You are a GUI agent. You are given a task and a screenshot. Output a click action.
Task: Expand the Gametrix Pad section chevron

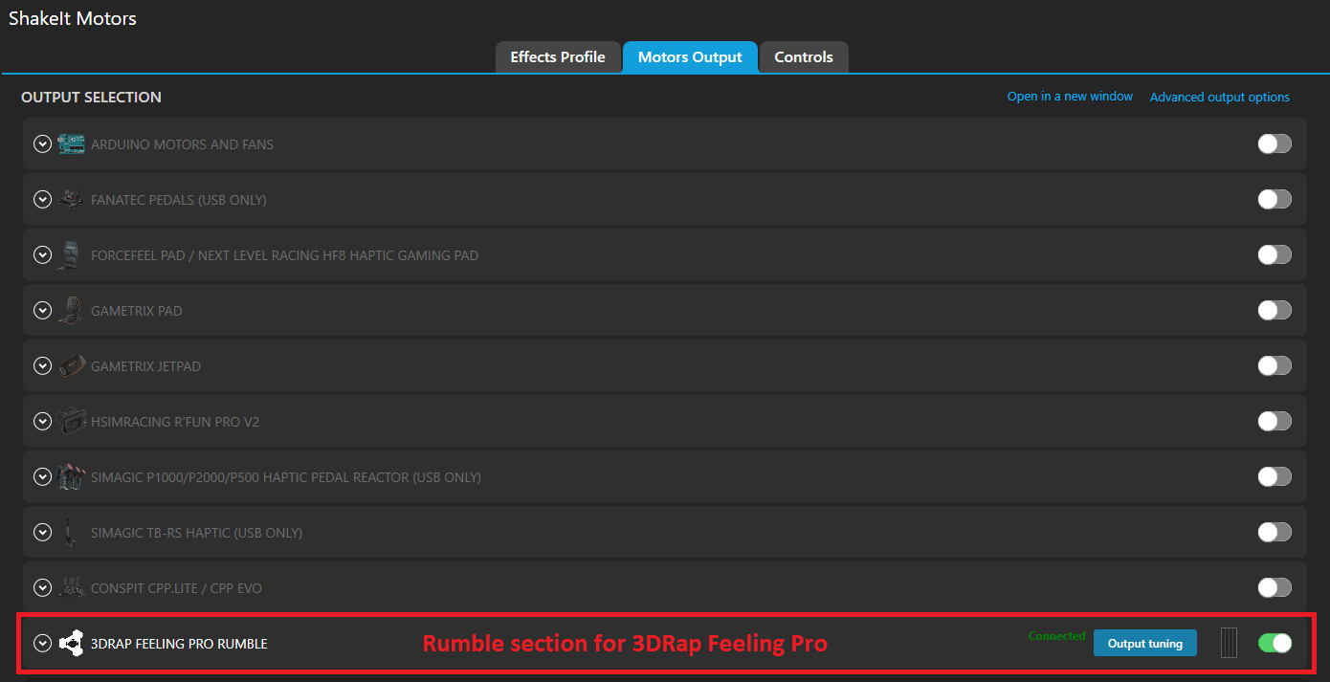[42, 311]
